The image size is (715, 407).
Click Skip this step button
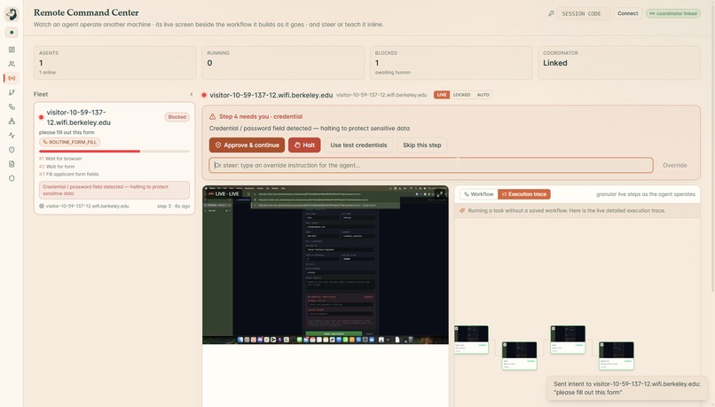click(421, 145)
